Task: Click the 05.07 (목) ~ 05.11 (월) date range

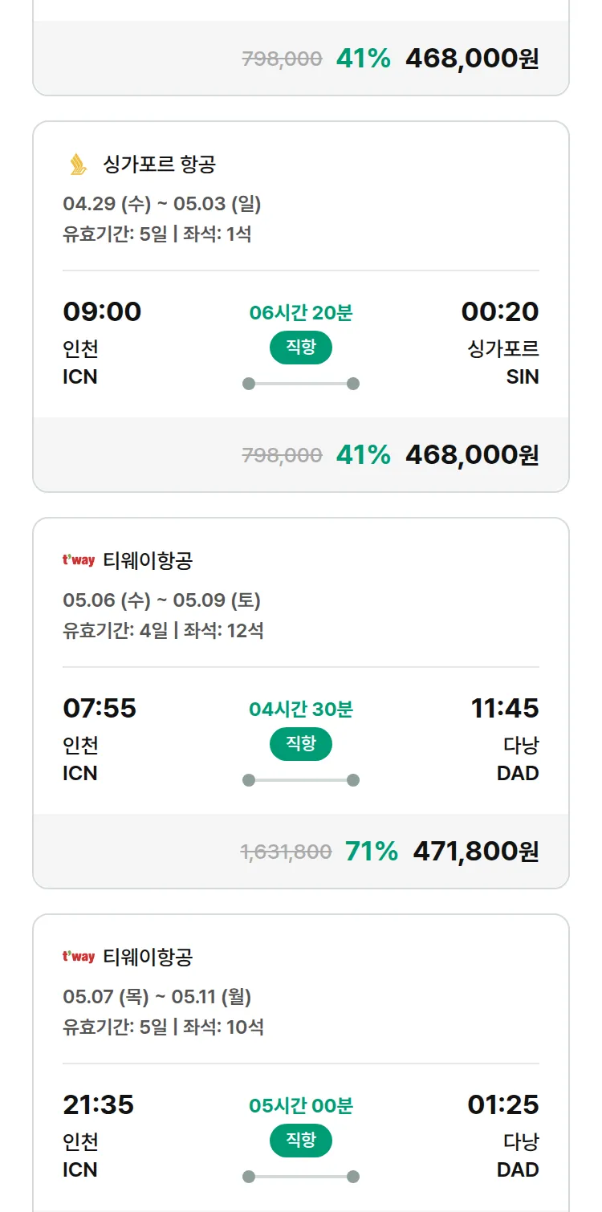Action: (157, 997)
